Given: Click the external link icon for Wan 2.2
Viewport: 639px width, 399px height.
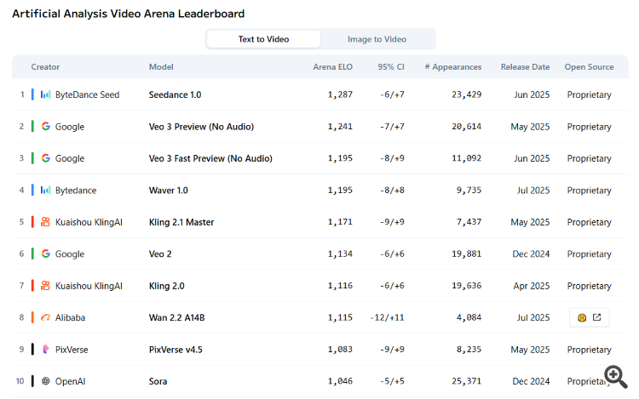Looking at the screenshot, I should 597,317.
